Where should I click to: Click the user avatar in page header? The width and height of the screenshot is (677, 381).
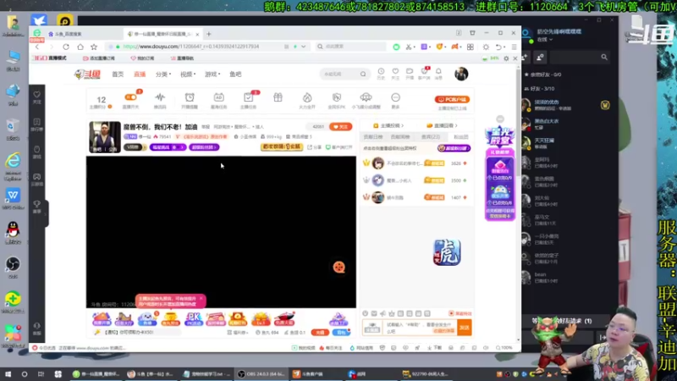pos(461,74)
